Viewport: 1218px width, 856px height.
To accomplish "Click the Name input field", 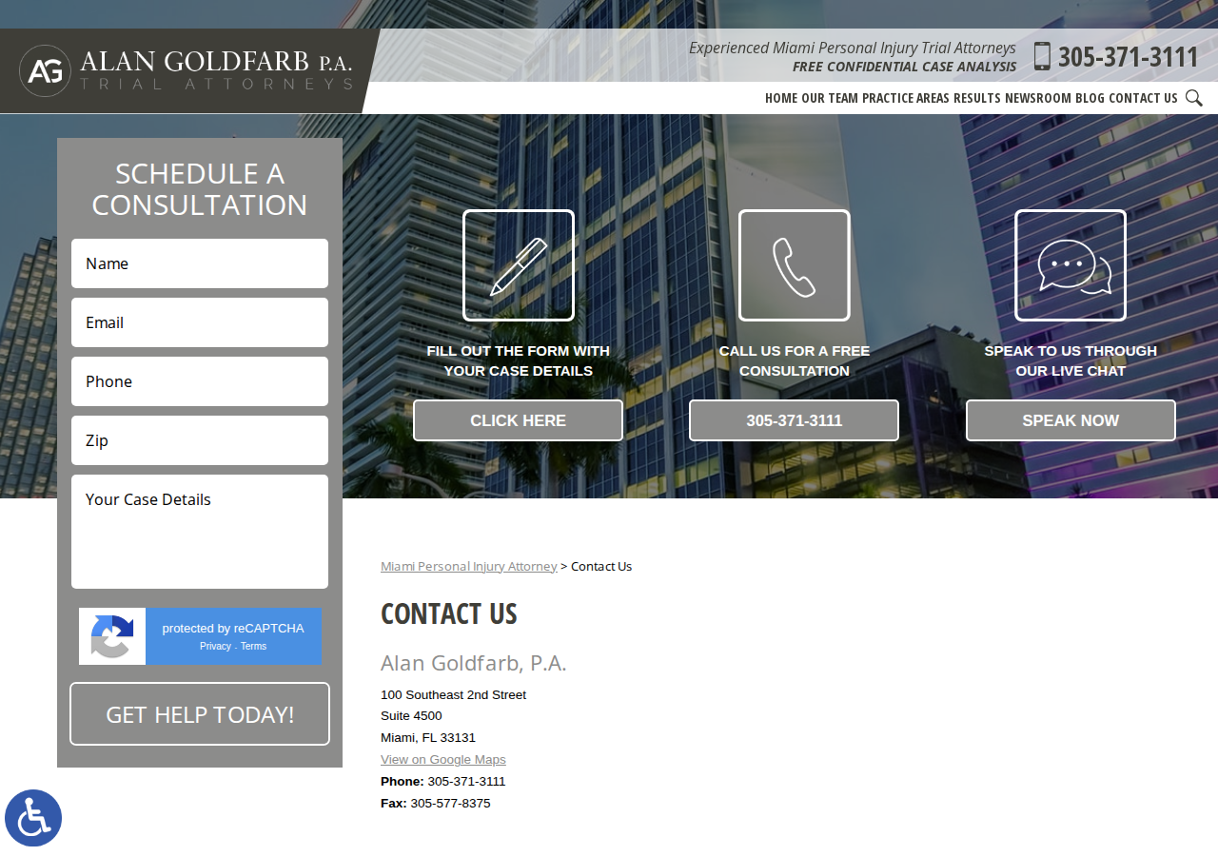I will pyautogui.click(x=200, y=263).
